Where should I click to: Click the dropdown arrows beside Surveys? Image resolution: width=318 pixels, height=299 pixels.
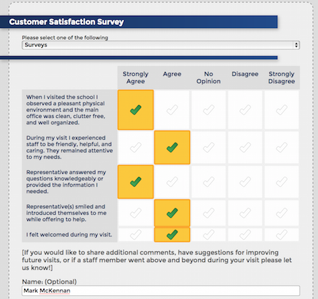296,45
